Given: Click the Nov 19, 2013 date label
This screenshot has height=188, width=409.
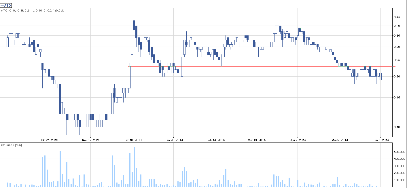Looking at the screenshot, I should coord(91,140).
